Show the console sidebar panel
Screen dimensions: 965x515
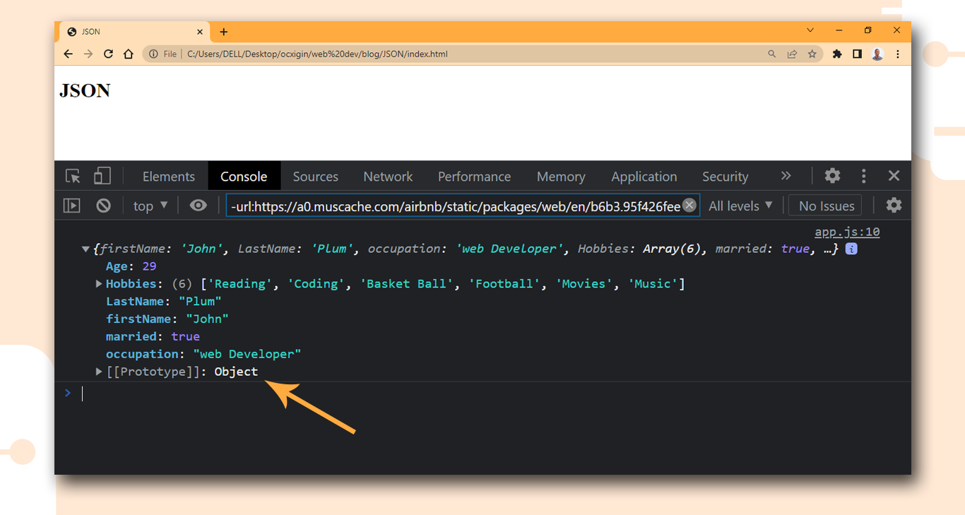tap(72, 206)
